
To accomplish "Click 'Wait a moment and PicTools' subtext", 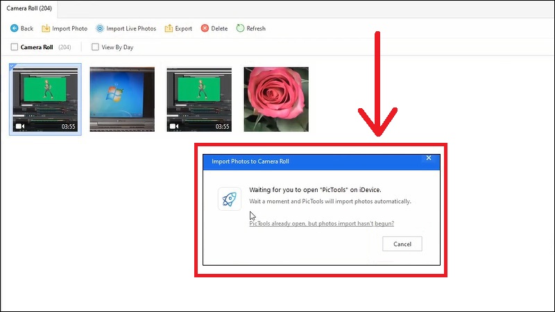I will [x=330, y=201].
